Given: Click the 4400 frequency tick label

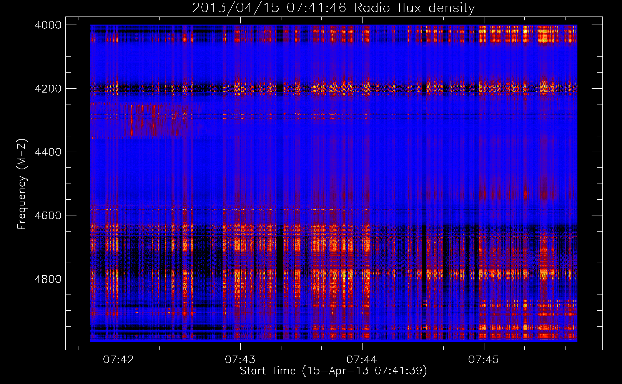Looking at the screenshot, I should [48, 152].
